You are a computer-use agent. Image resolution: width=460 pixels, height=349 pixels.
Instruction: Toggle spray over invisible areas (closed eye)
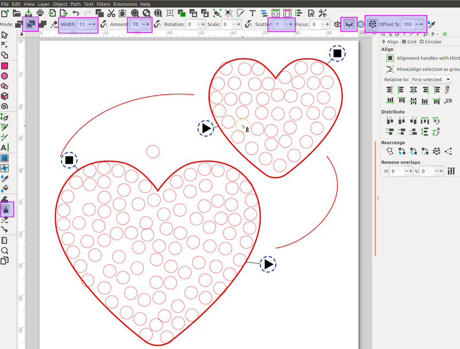pos(348,24)
